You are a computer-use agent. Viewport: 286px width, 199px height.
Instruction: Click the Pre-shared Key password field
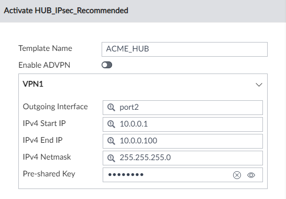[x=183, y=175]
